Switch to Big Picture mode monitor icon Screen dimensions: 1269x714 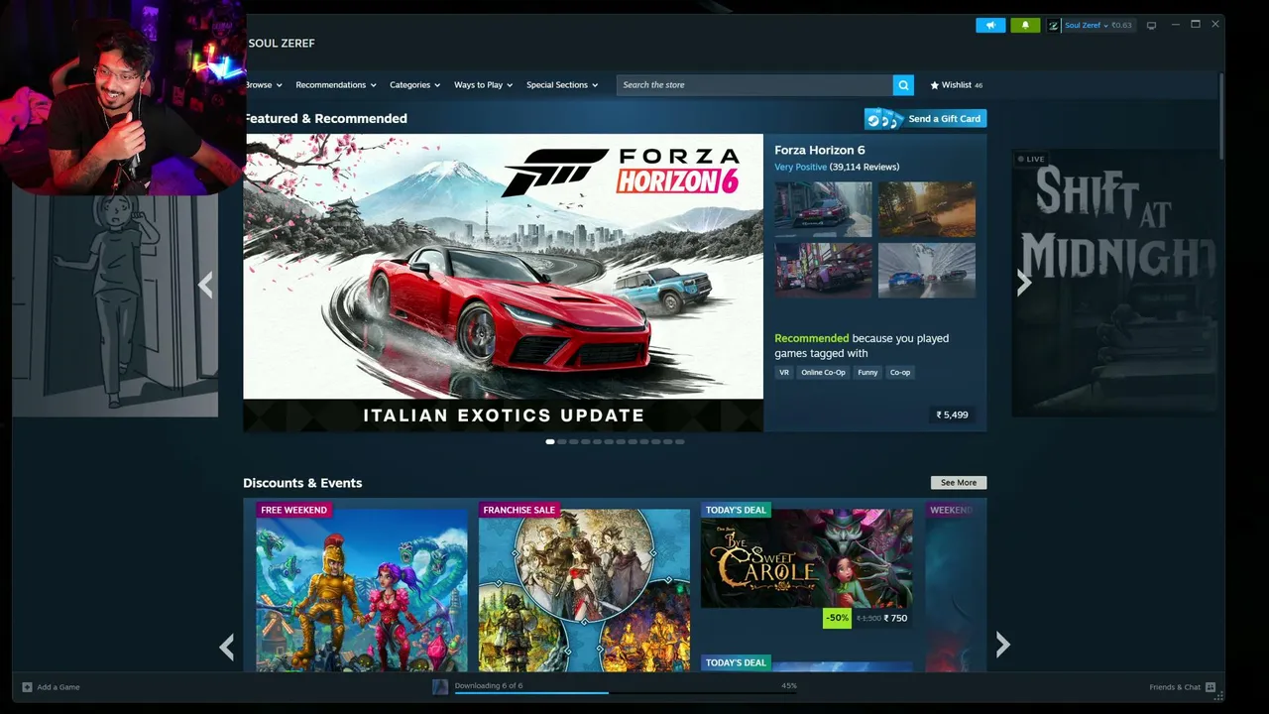pos(1151,25)
